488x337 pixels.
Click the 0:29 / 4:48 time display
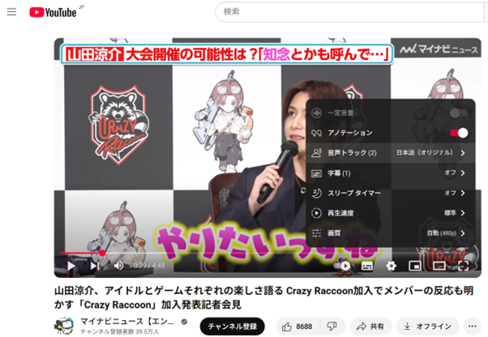149,266
